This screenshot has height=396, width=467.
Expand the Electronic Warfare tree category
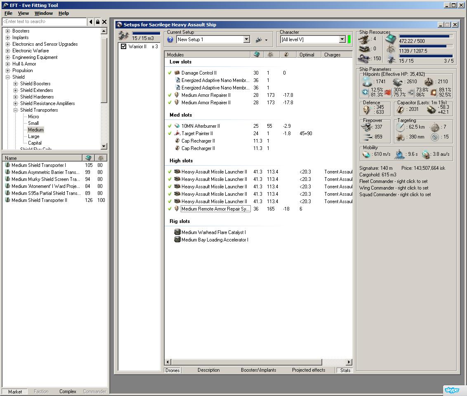pyautogui.click(x=8, y=51)
